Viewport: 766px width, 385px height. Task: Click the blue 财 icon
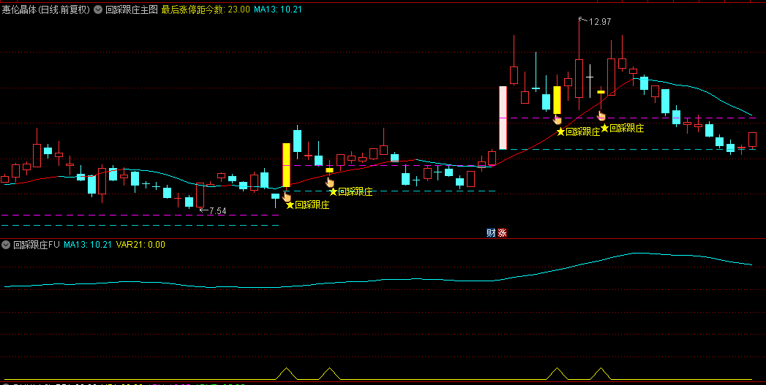[491, 233]
